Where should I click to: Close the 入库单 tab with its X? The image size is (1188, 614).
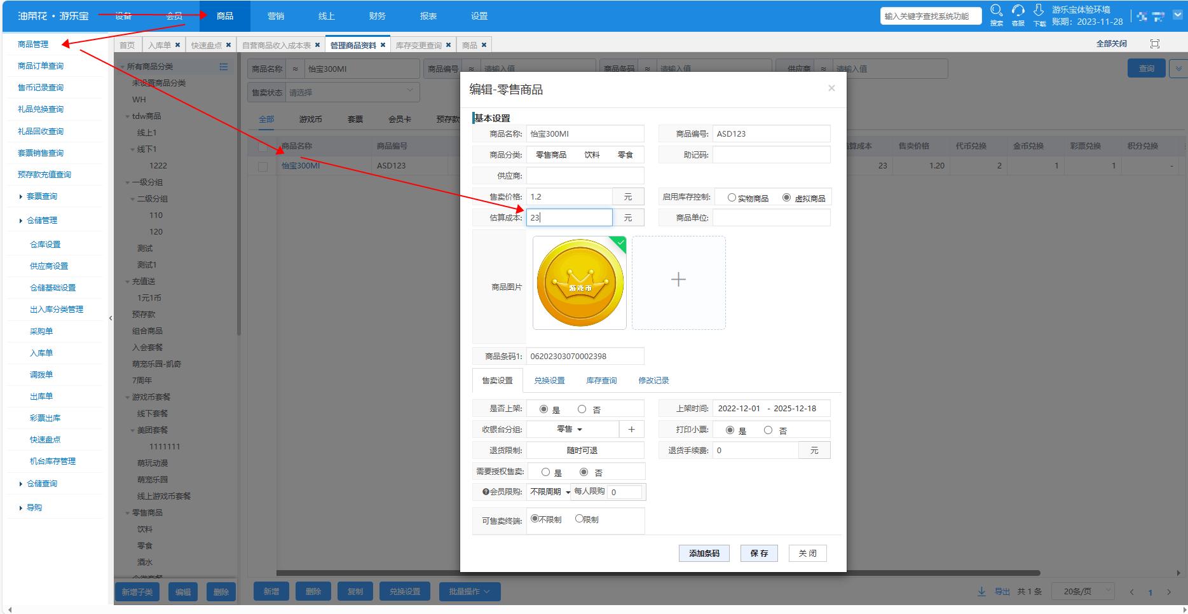pos(177,45)
